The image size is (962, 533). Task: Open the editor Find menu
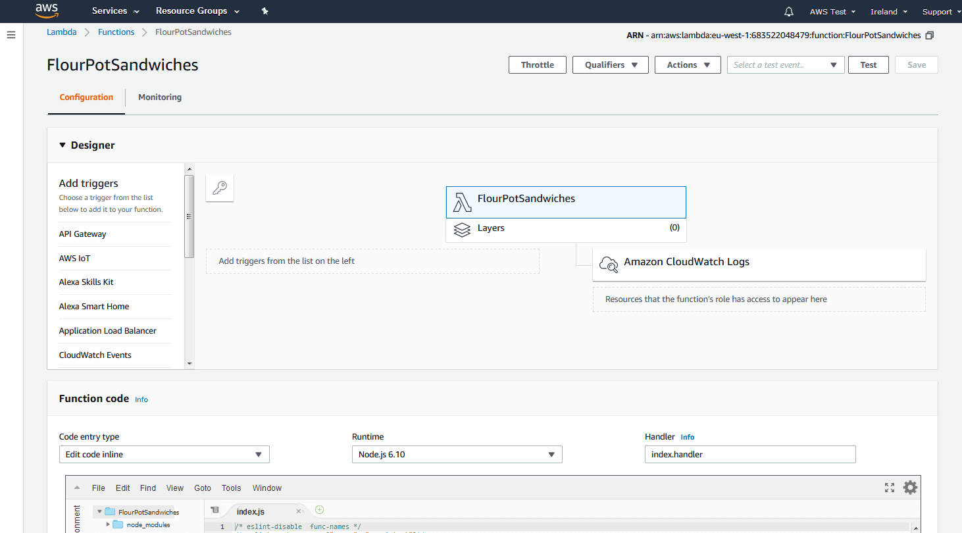tap(148, 488)
